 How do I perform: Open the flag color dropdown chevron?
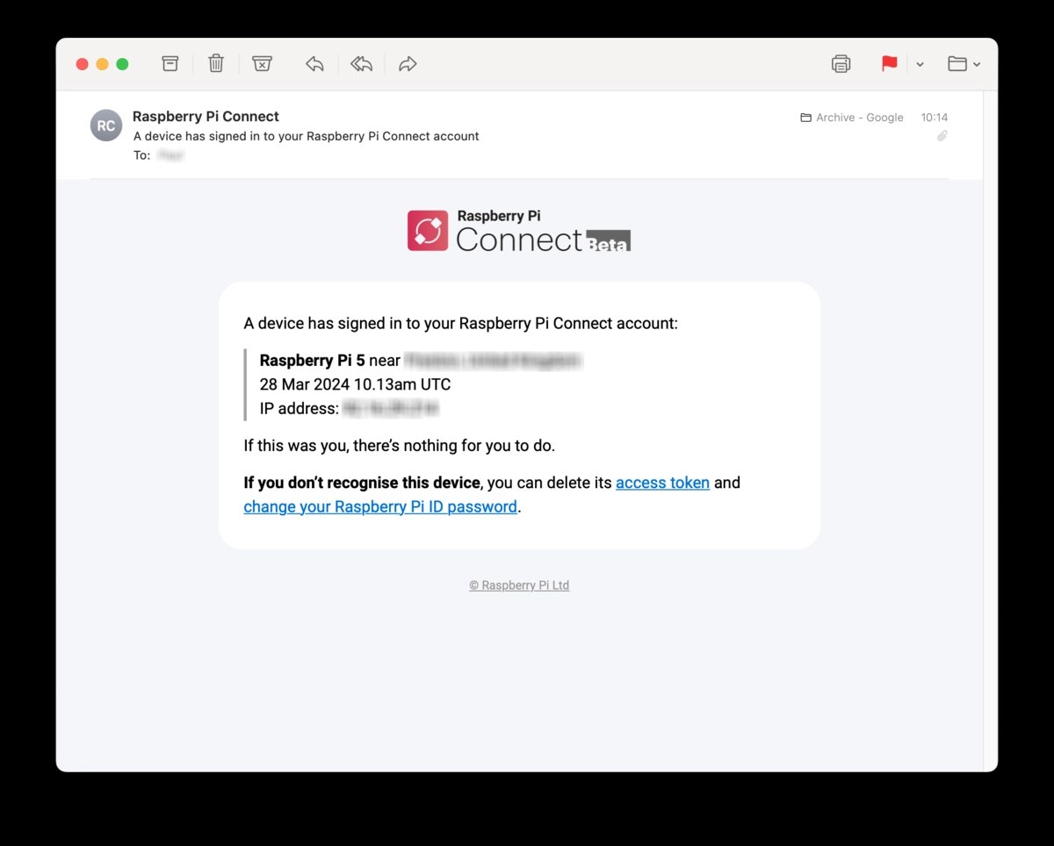coord(919,64)
